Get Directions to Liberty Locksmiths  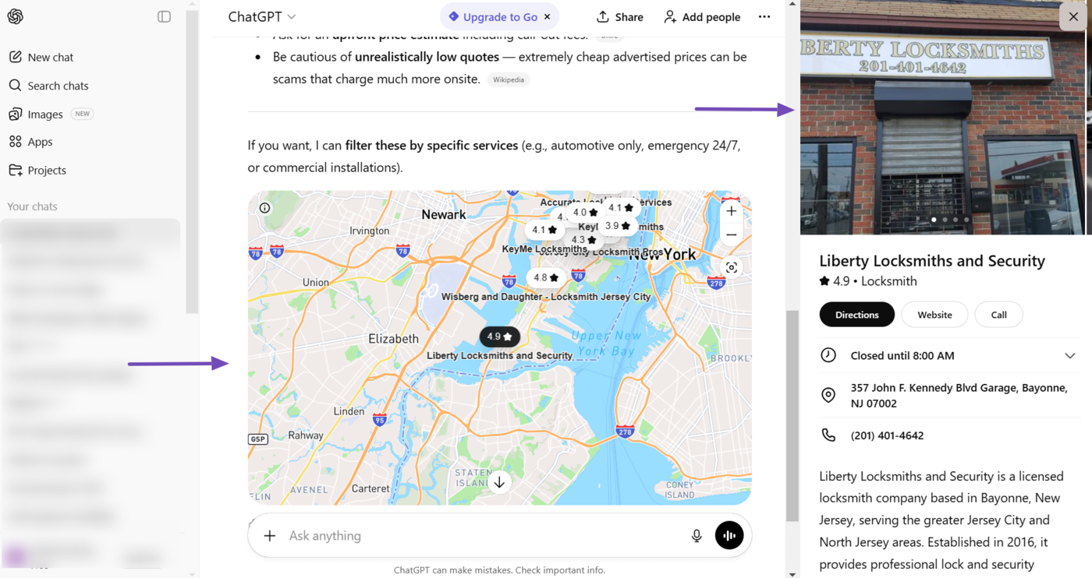pos(856,314)
